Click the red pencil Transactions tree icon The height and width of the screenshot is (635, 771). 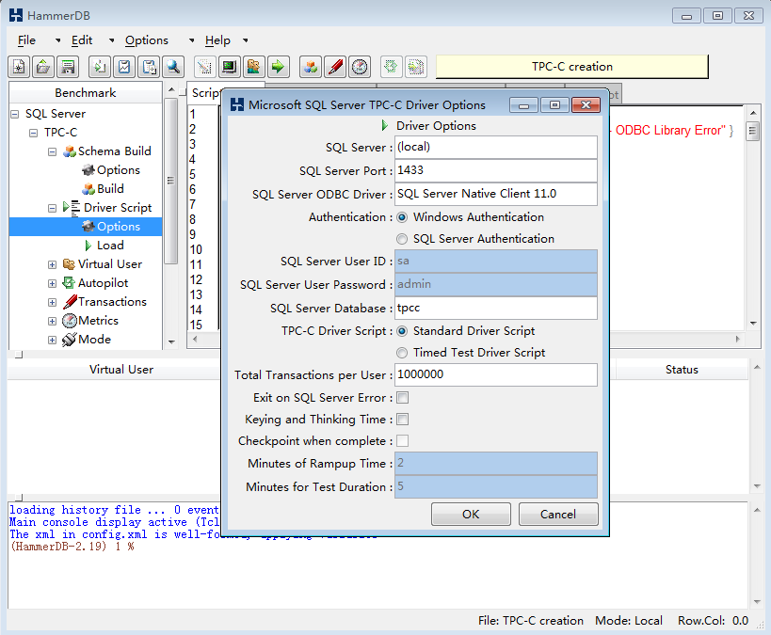[70, 302]
